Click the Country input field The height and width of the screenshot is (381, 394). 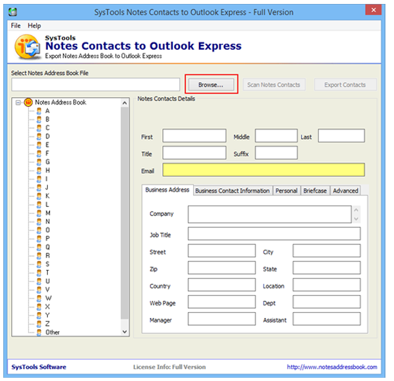tap(222, 284)
